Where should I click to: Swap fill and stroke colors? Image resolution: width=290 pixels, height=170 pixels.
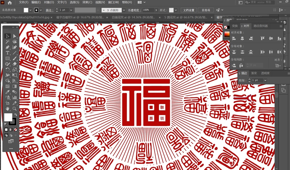tap(15, 115)
